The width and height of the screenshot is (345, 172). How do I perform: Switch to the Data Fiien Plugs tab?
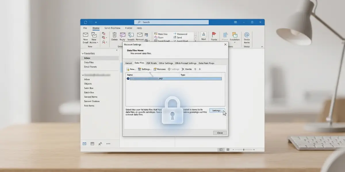click(x=206, y=63)
